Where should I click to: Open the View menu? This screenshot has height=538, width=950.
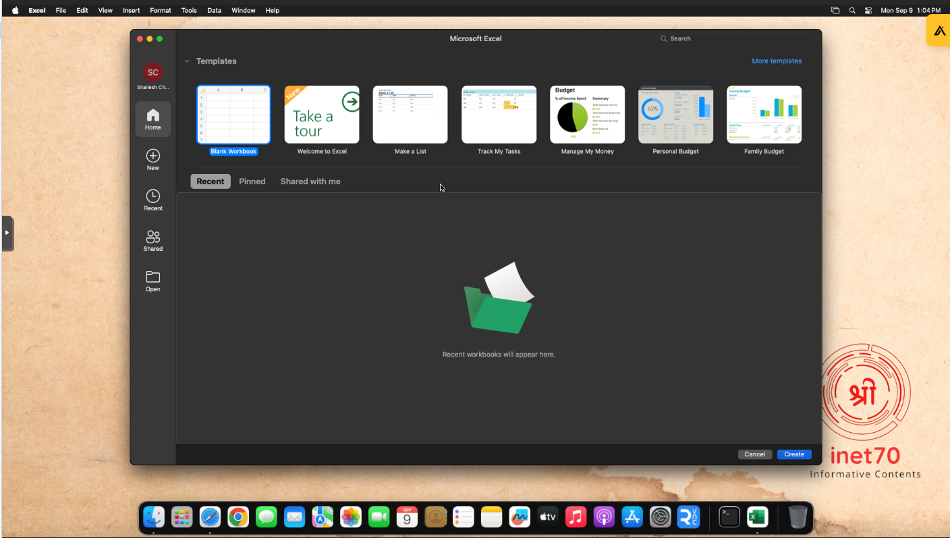click(x=105, y=10)
